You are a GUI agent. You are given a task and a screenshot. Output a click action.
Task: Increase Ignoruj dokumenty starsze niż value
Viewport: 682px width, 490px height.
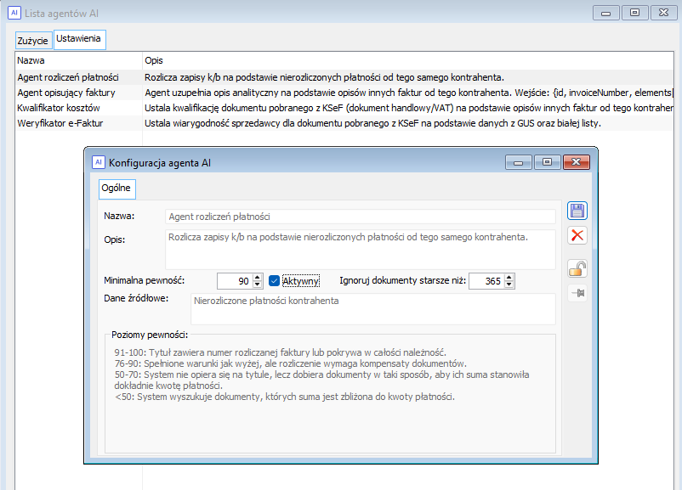pos(509,278)
